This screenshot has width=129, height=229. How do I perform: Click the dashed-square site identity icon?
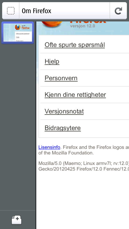(x=11, y=11)
